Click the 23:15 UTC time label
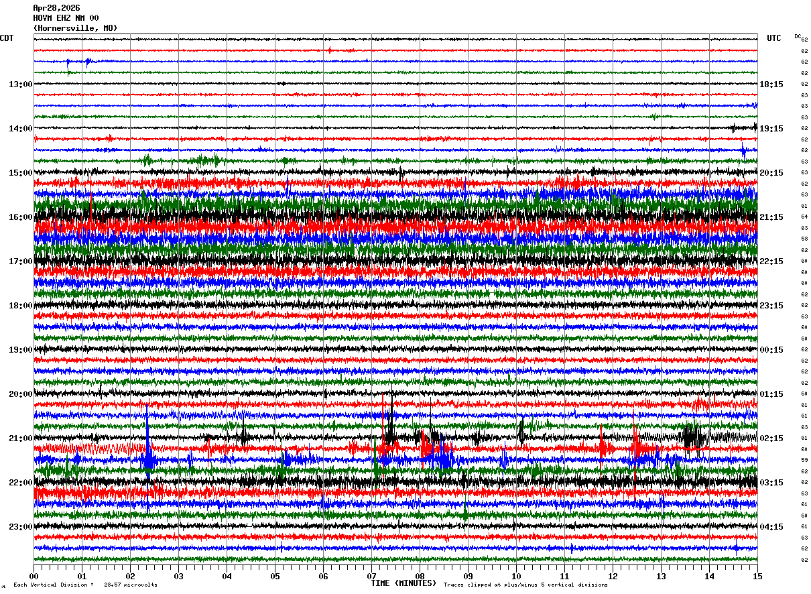 (771, 306)
